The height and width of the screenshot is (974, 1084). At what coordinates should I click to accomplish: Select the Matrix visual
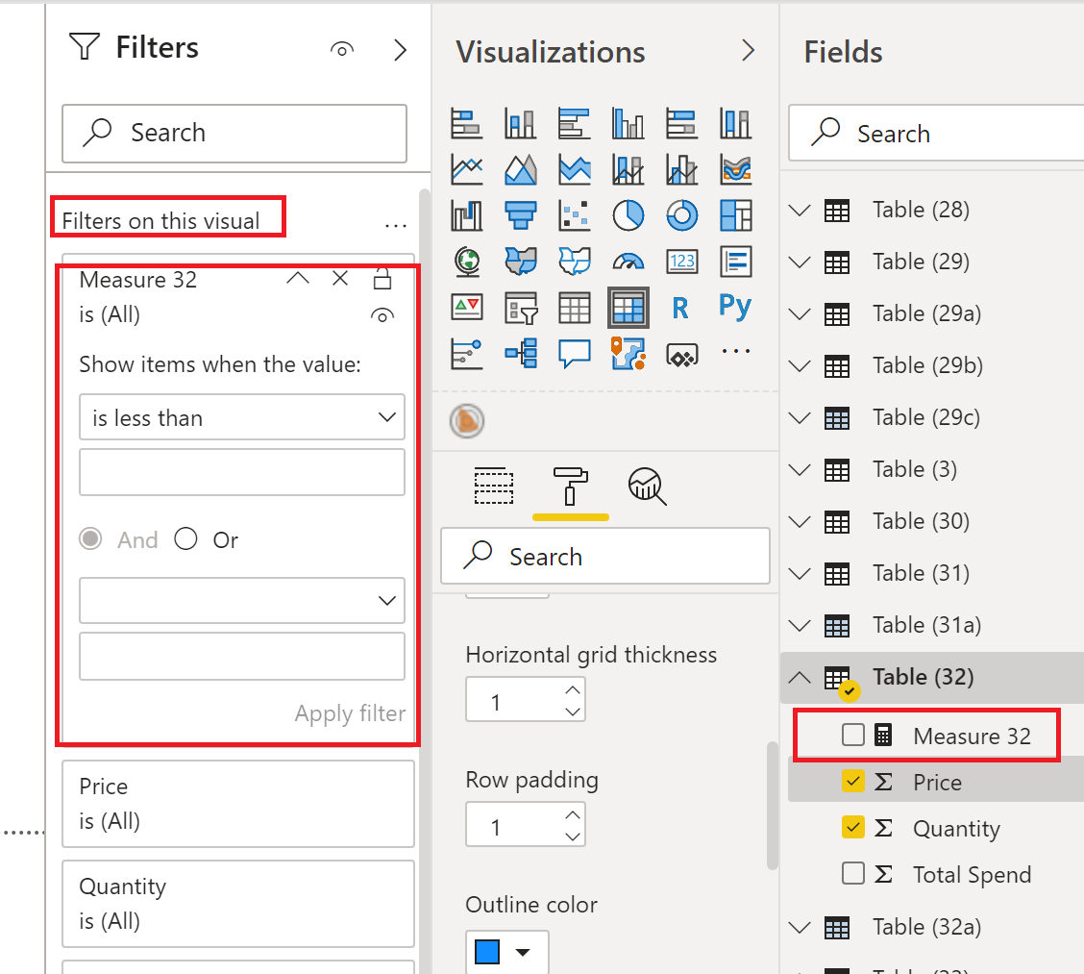coord(628,307)
